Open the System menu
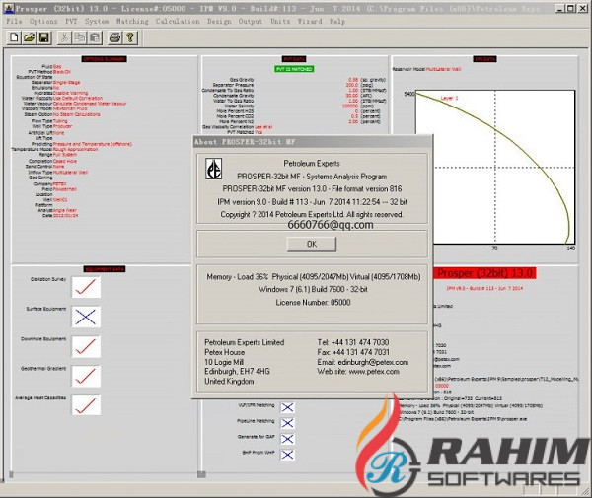Screen dimensions: 592x498 point(97,21)
